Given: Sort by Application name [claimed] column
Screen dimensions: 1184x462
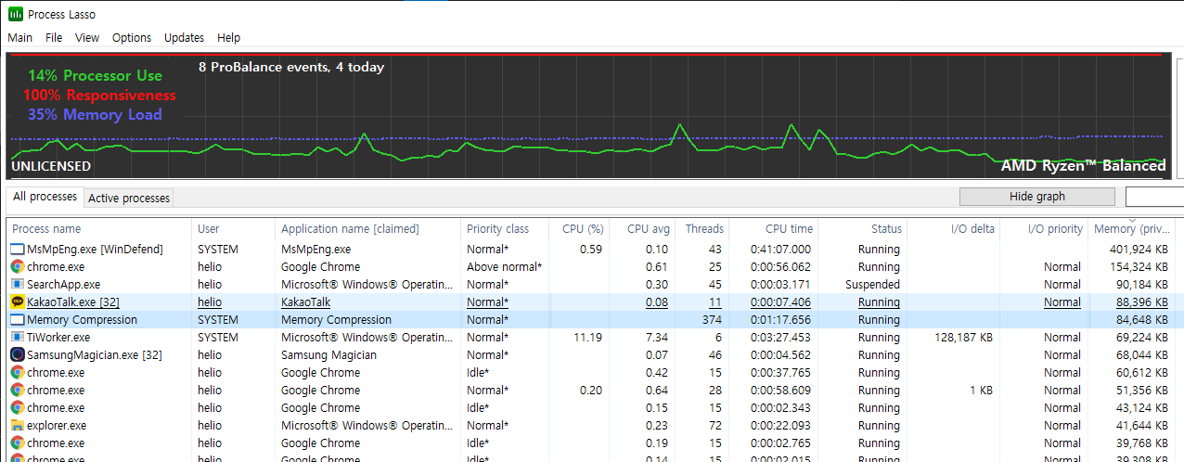Looking at the screenshot, I should click(368, 228).
